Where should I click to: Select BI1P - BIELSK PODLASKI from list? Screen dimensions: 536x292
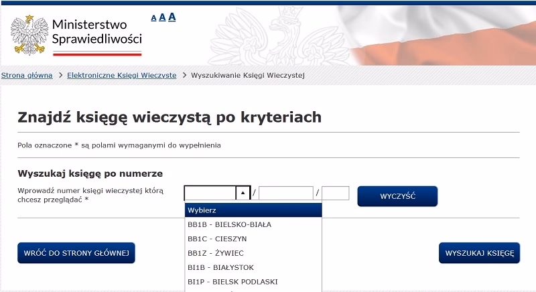pos(253,282)
